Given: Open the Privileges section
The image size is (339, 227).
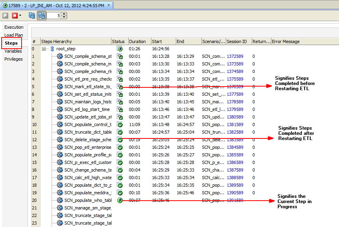Looking at the screenshot, I should pyautogui.click(x=14, y=59).
